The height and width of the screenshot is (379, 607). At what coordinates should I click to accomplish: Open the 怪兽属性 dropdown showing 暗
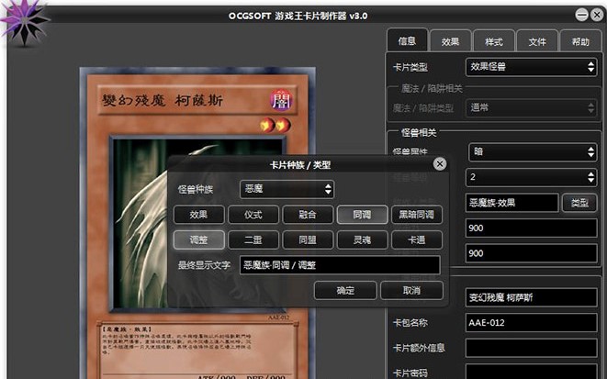tap(533, 151)
